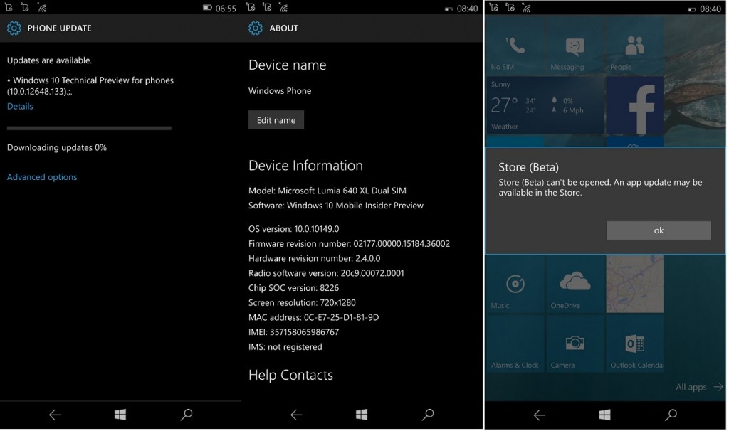Open the Camera tile
The image size is (729, 431).
point(575,344)
